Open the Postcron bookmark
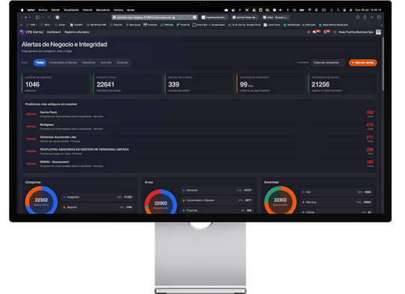Viewport: 405px width, 294px height. click(x=116, y=25)
